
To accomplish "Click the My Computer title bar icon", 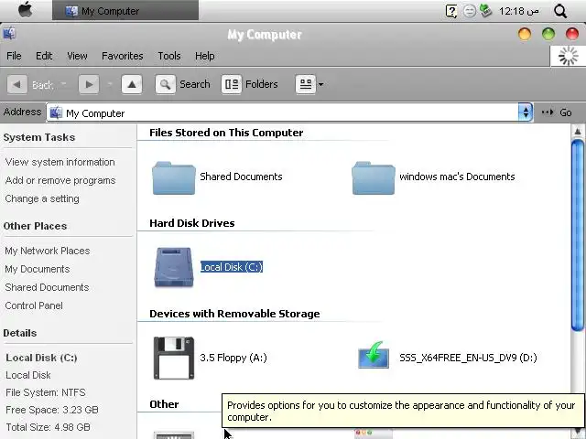I will click(9, 34).
